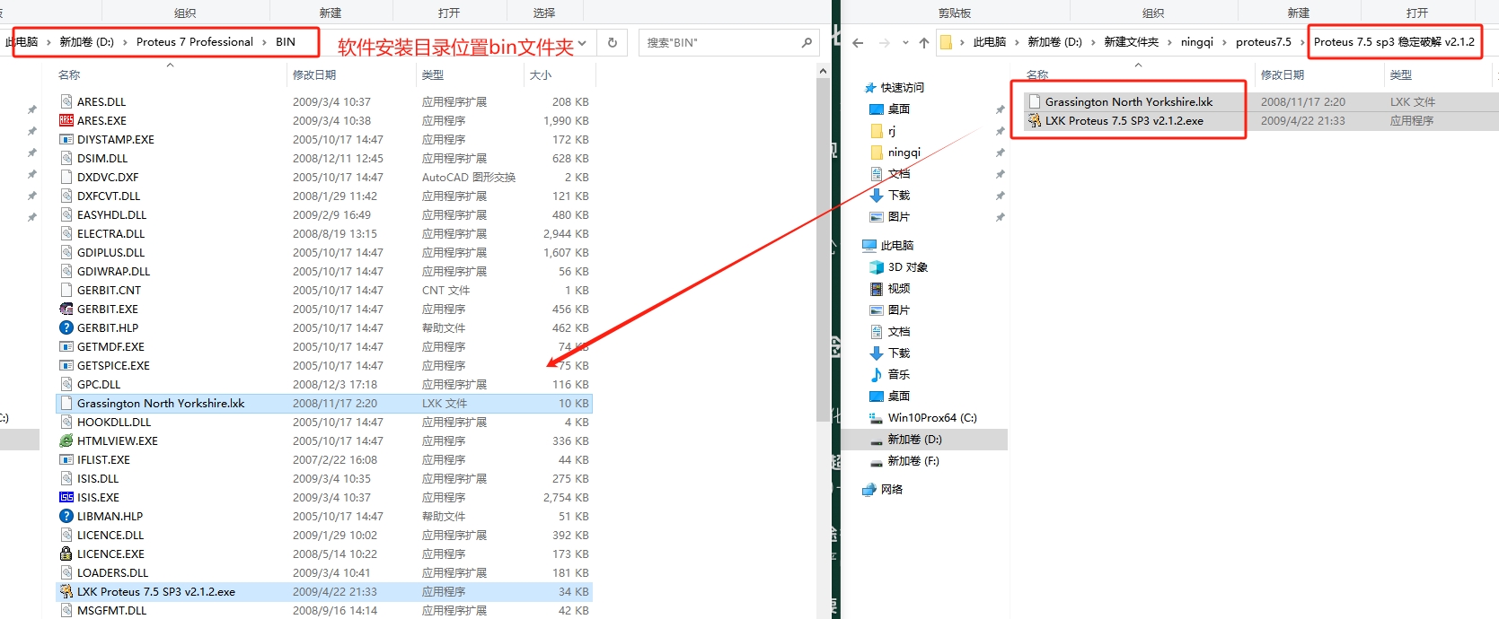Open the ningqi folder in quick access
1499x619 pixels.
click(x=904, y=152)
